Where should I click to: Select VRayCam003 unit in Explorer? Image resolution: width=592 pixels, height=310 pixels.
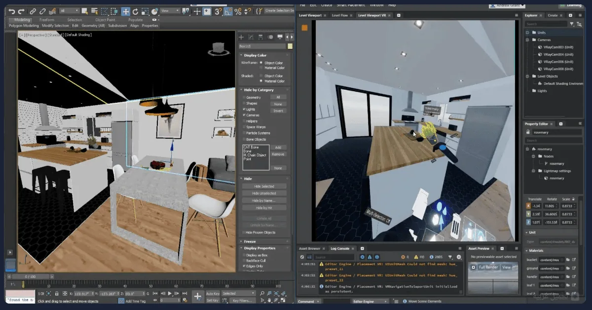coord(557,47)
